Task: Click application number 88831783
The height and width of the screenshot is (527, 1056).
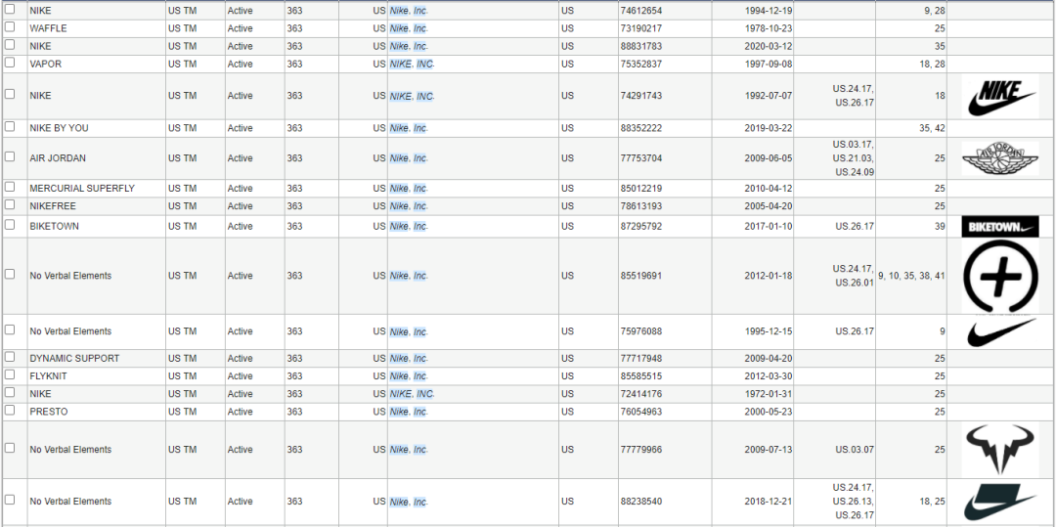Action: 640,46
